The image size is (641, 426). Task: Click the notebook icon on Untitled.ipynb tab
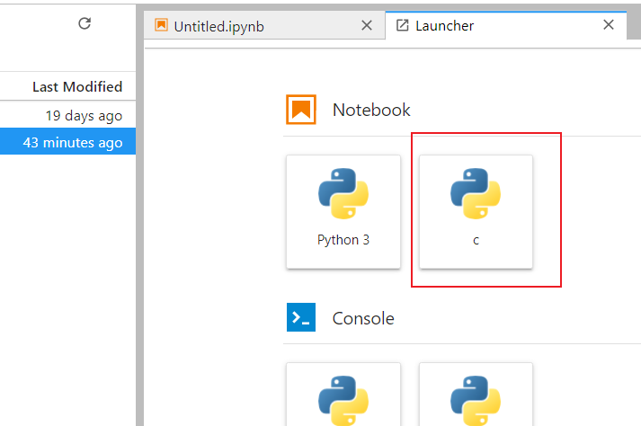[x=161, y=25]
